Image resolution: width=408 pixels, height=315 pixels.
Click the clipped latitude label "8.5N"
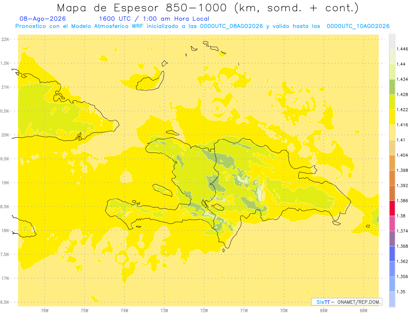[5, 207]
